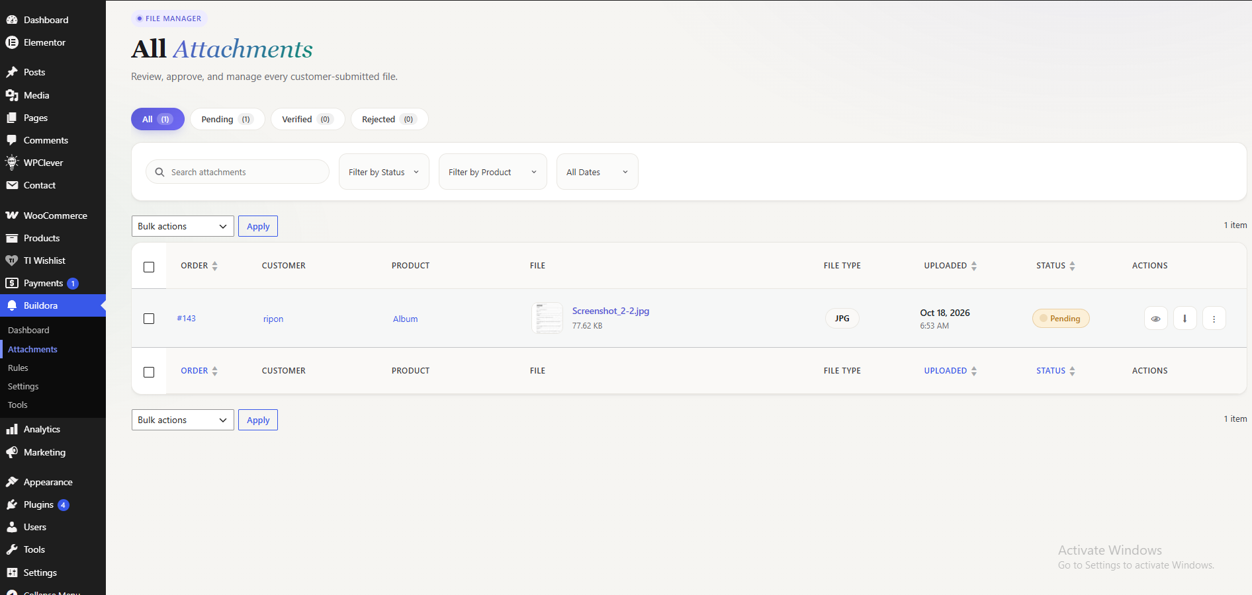Open order #143 link
Image resolution: width=1252 pixels, height=595 pixels.
click(x=187, y=318)
